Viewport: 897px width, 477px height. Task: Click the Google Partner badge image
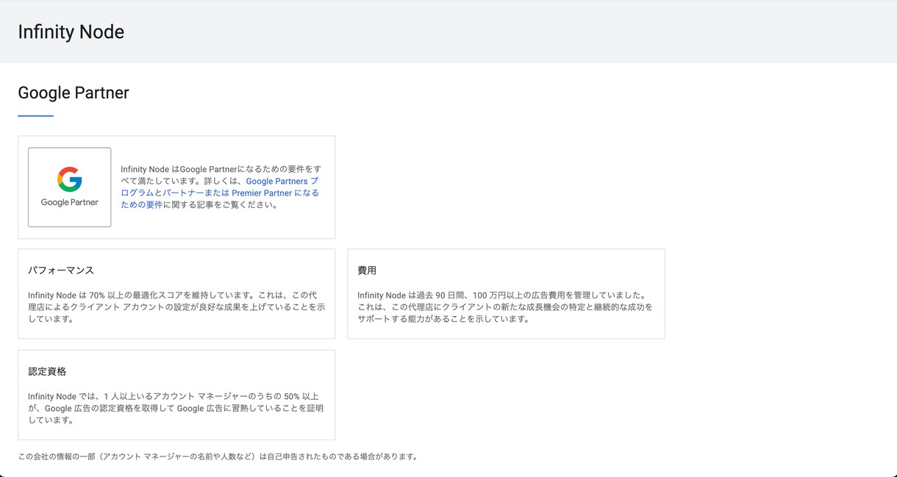coord(70,187)
